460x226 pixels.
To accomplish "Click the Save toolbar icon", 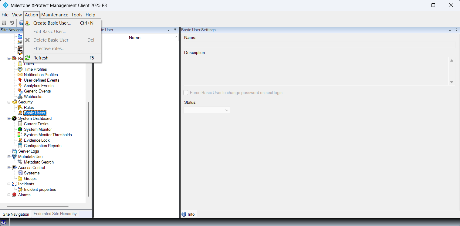I will click(4, 23).
